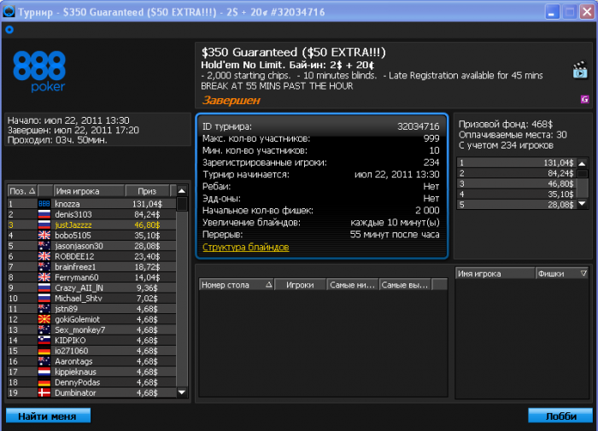Sort by the Самые вы... column header

tap(405, 285)
